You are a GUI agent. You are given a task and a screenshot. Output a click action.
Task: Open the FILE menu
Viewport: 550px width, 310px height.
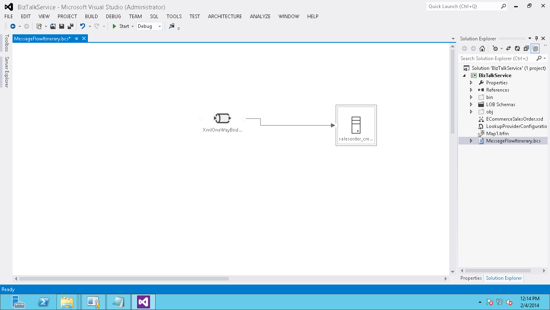pos(9,17)
